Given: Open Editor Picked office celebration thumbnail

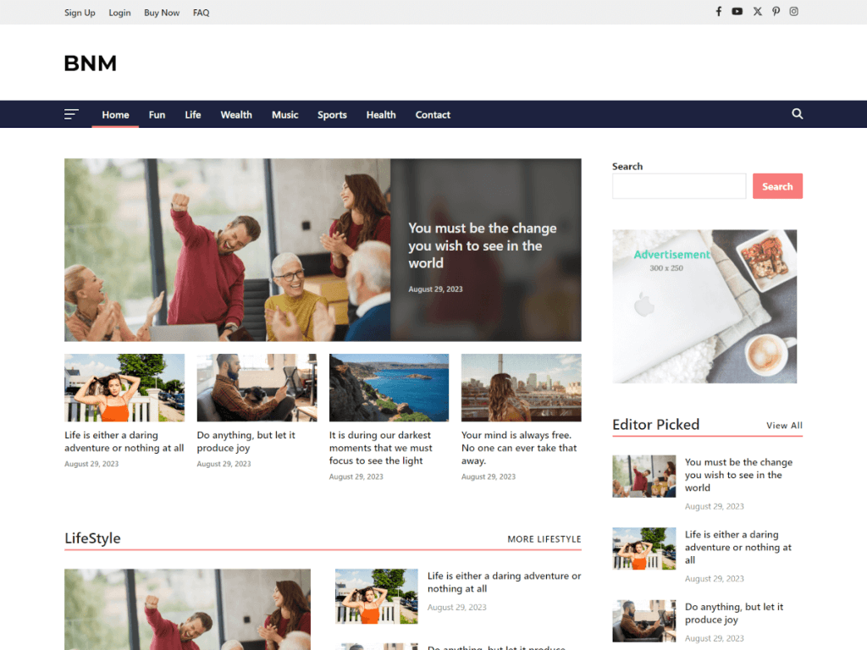Looking at the screenshot, I should pos(643,476).
